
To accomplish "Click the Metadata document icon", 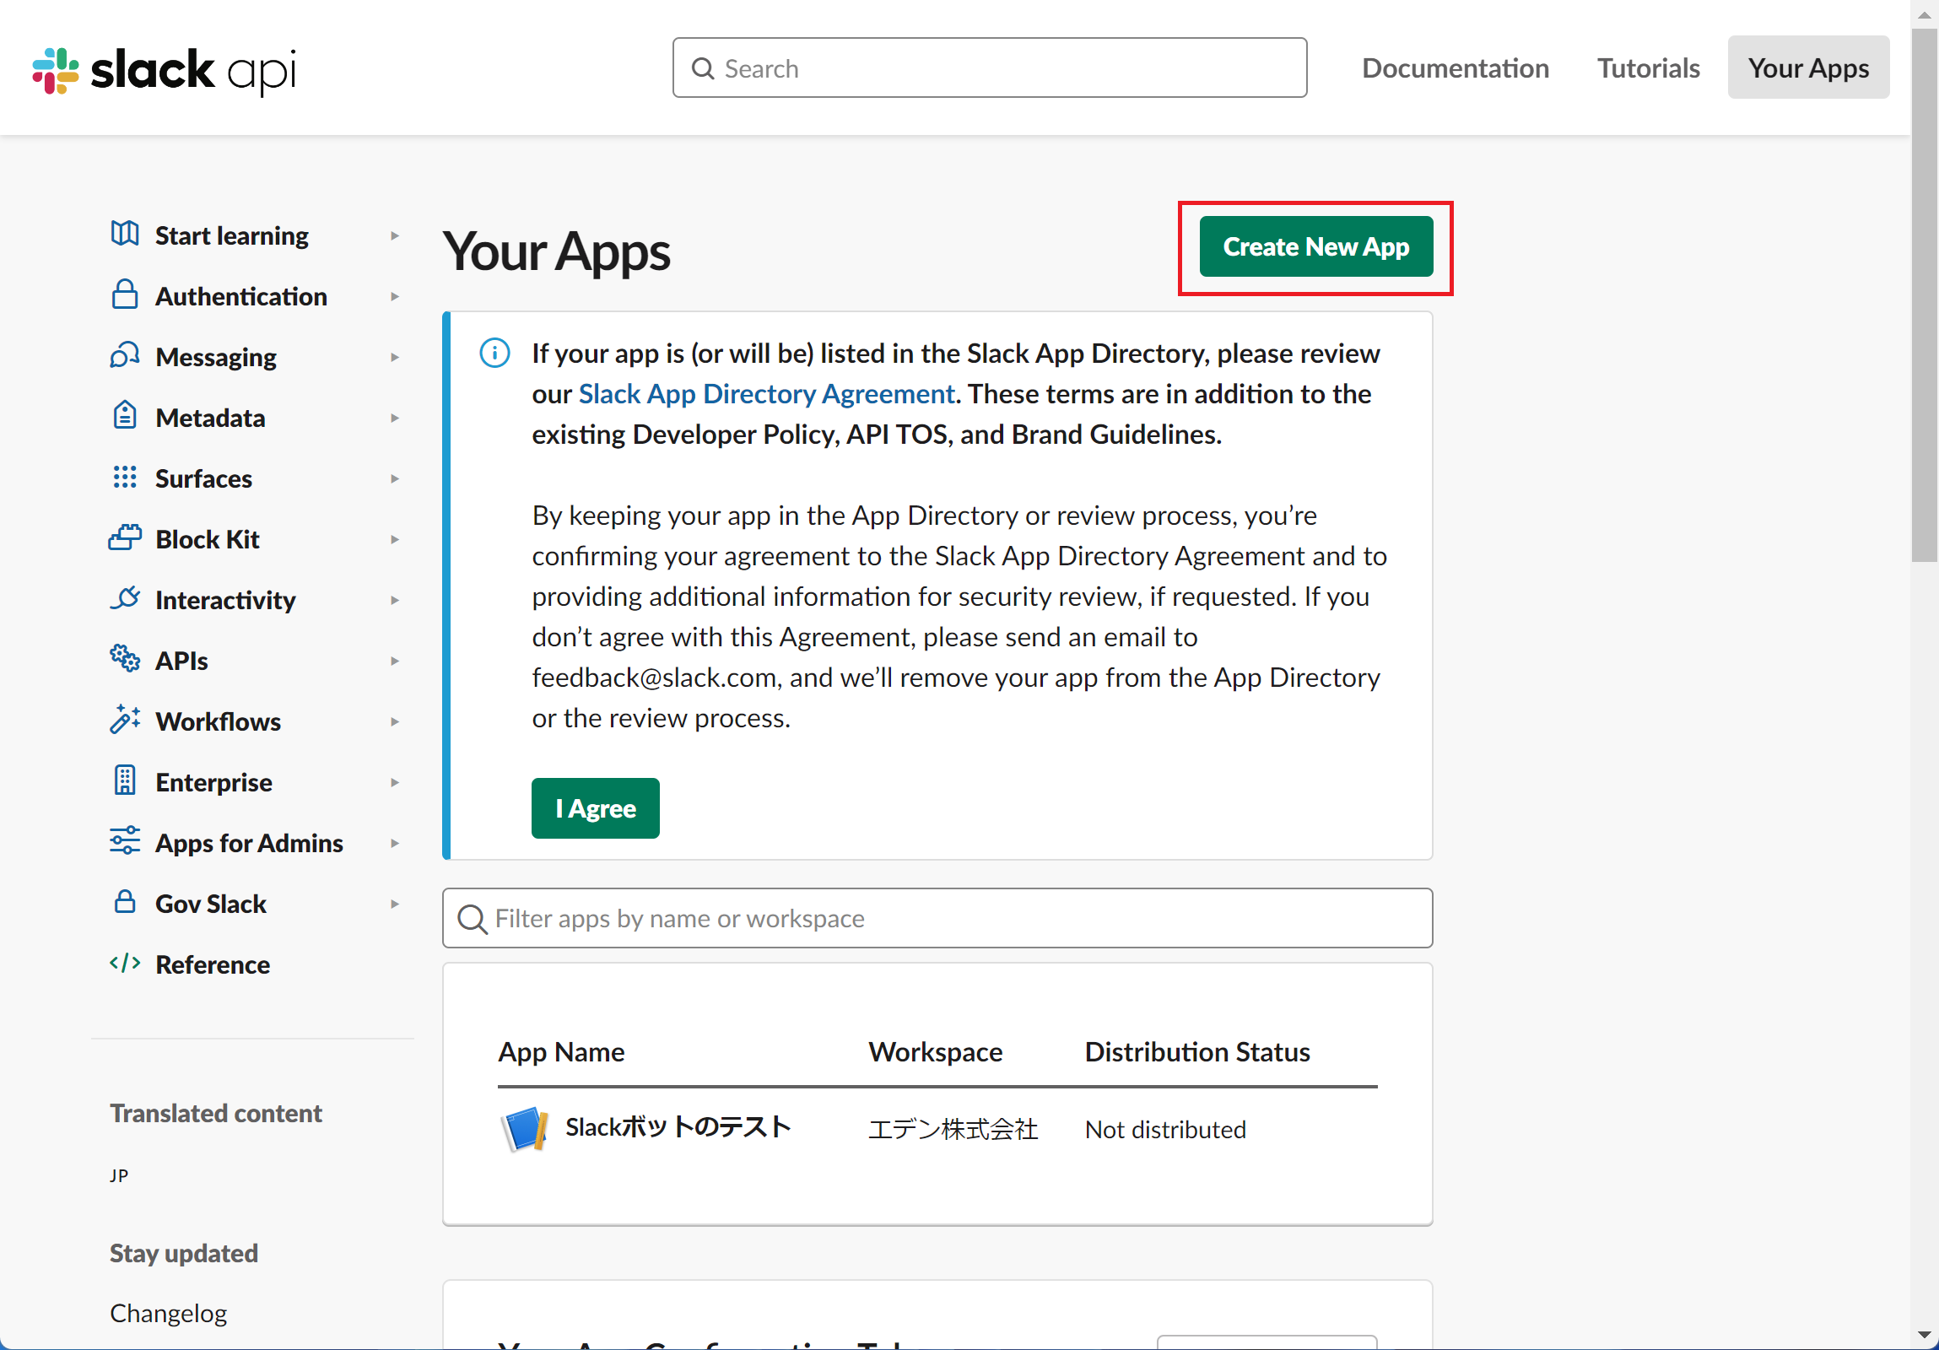I will (x=125, y=415).
